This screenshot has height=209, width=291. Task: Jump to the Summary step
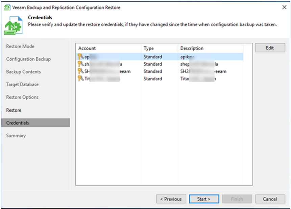click(x=16, y=135)
